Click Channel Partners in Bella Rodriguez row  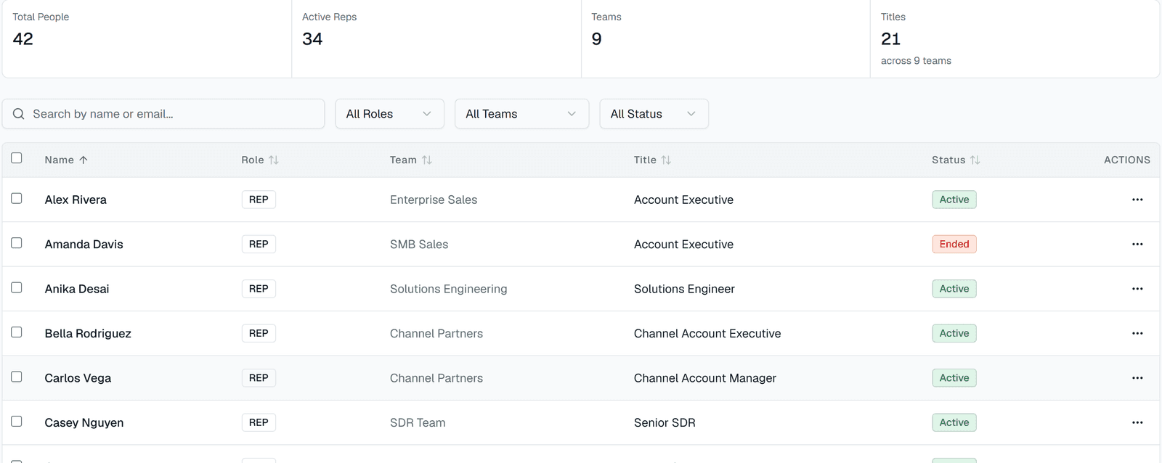coord(436,334)
